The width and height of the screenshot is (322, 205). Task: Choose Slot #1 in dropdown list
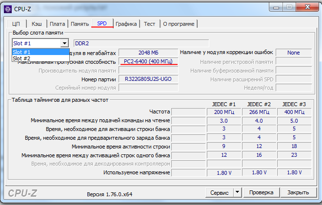point(40,52)
